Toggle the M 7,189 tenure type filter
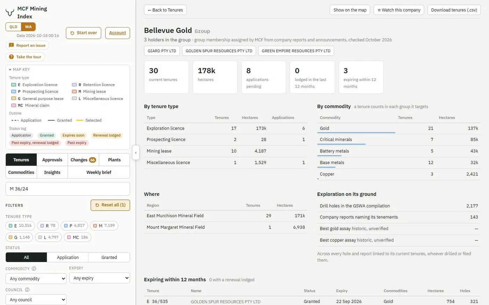This screenshot has width=489, height=305. tap(104, 226)
